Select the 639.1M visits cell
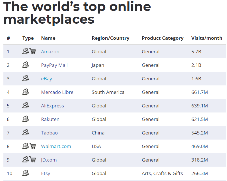This screenshot has width=227, height=181. pos(200,106)
